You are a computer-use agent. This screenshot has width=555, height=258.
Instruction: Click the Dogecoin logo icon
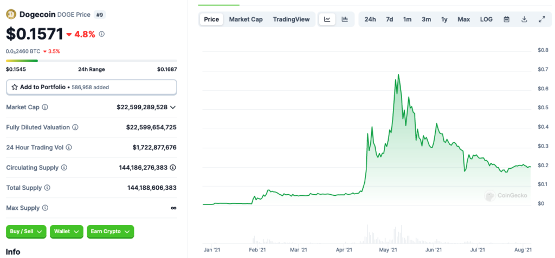11,15
